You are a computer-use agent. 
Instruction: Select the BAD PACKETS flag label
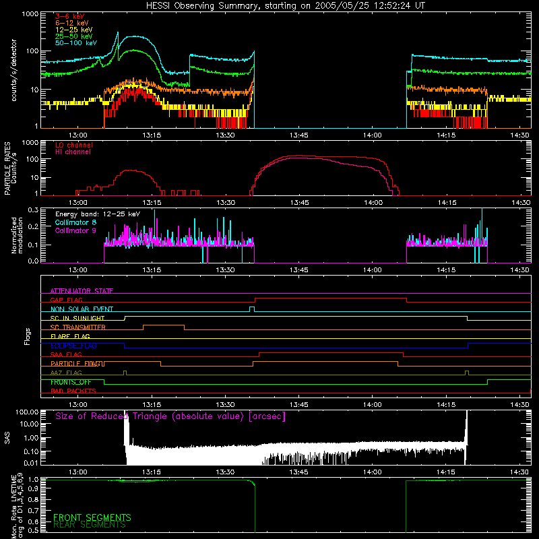coord(73,391)
